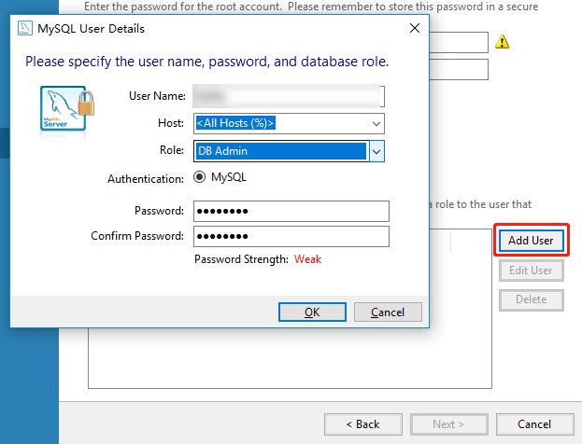Viewport: 582px width, 444px height.
Task: Click the Delete user button
Action: [532, 299]
